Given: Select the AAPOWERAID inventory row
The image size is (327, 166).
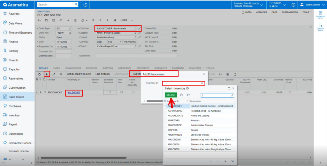Looking at the screenshot, I should [200, 111].
